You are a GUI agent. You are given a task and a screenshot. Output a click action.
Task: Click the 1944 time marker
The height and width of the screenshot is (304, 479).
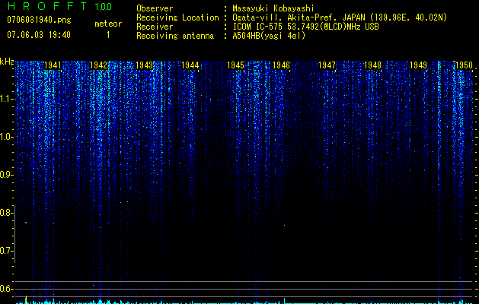[x=190, y=65]
